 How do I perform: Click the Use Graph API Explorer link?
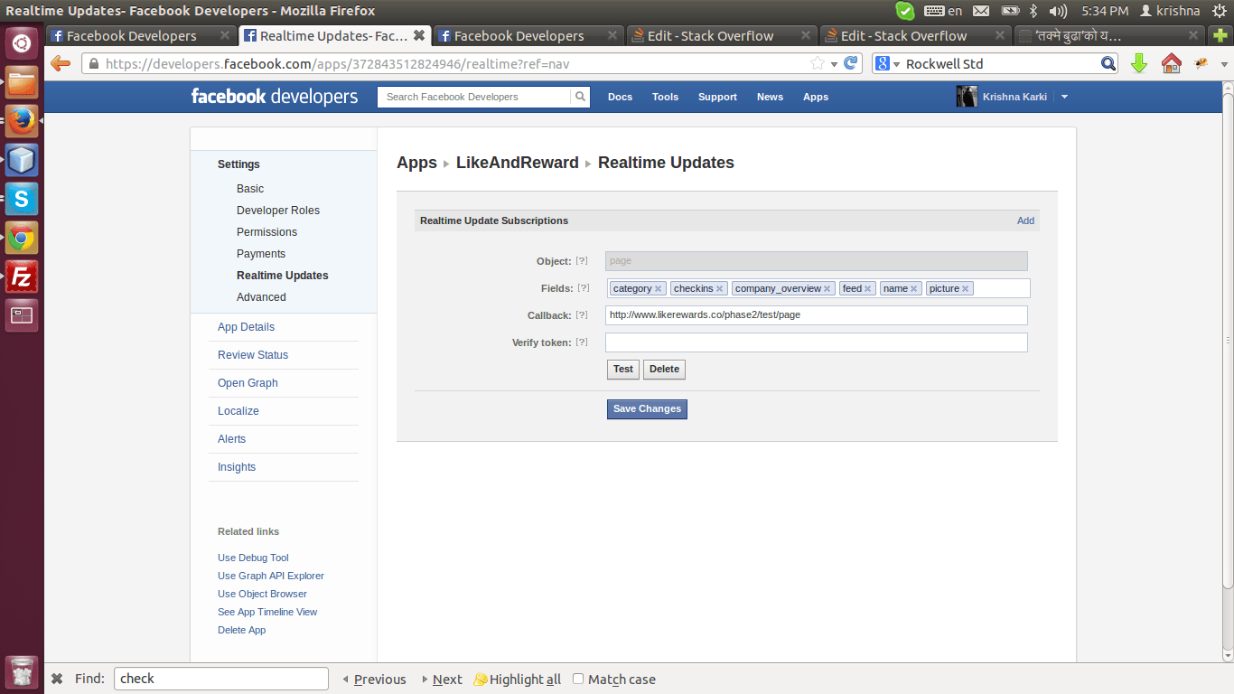click(x=271, y=576)
